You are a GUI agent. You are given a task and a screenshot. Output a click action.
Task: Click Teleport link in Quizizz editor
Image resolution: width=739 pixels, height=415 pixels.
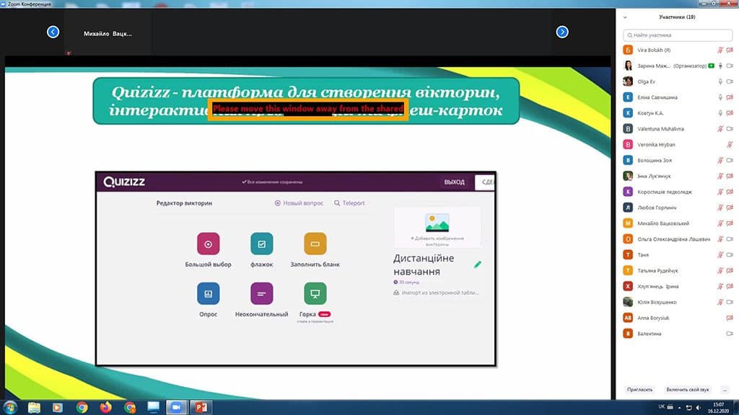pyautogui.click(x=349, y=203)
